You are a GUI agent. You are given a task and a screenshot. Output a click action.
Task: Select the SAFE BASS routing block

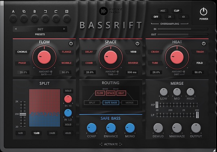111,103
